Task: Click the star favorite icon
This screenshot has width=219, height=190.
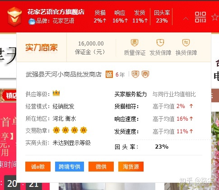Action: pos(215,17)
